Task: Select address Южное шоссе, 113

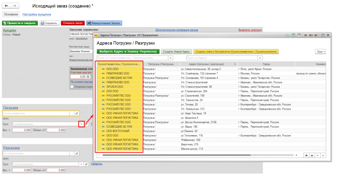Action: [x=192, y=149]
